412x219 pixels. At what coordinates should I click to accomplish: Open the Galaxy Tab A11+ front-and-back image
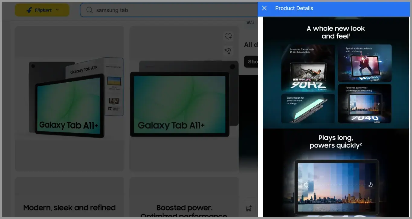pyautogui.click(x=184, y=98)
